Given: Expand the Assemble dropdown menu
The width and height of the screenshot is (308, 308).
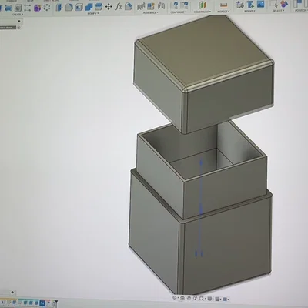Looking at the screenshot, I should [x=151, y=12].
